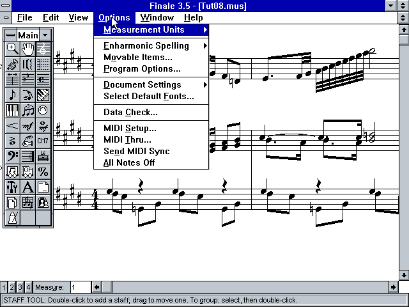The width and height of the screenshot is (409, 307).
Task: Select the metronome Tempo tool
Action: [x=12, y=218]
